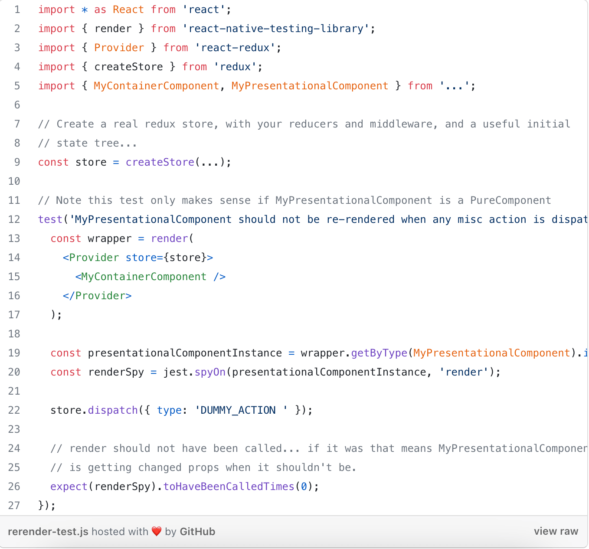
Task: Click line number 27 in the gutter
Action: (x=14, y=506)
